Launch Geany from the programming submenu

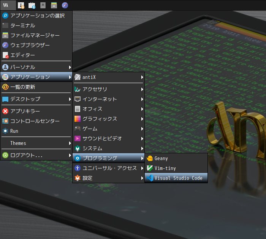coord(176,158)
